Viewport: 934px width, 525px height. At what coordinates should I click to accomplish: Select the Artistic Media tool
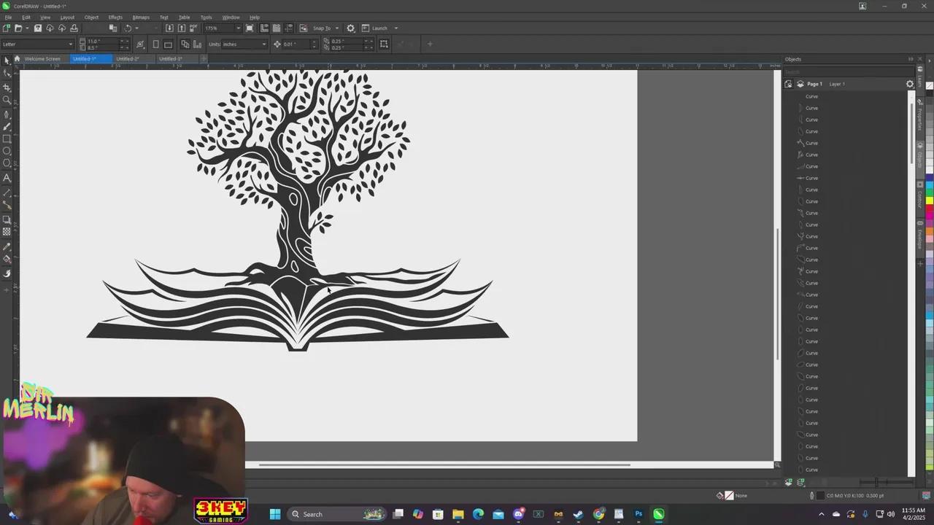click(7, 126)
